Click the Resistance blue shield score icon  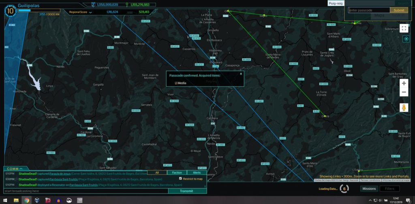93,4
